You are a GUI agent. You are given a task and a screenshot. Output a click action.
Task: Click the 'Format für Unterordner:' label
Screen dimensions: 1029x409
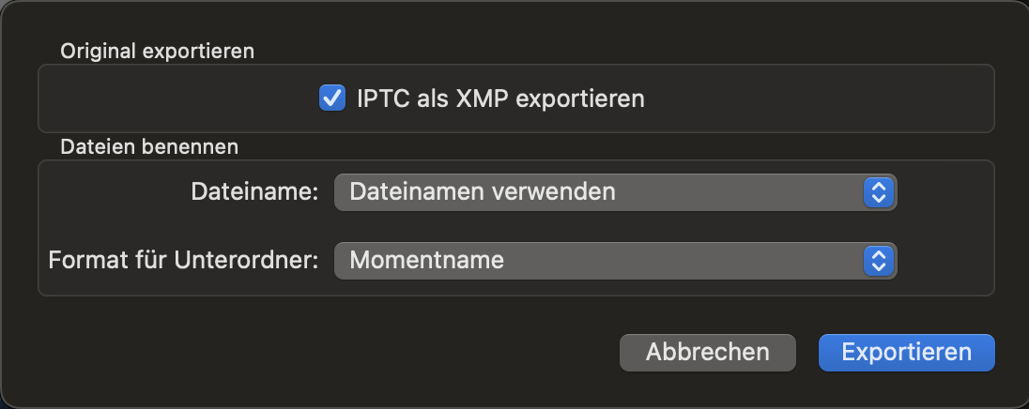(x=184, y=260)
